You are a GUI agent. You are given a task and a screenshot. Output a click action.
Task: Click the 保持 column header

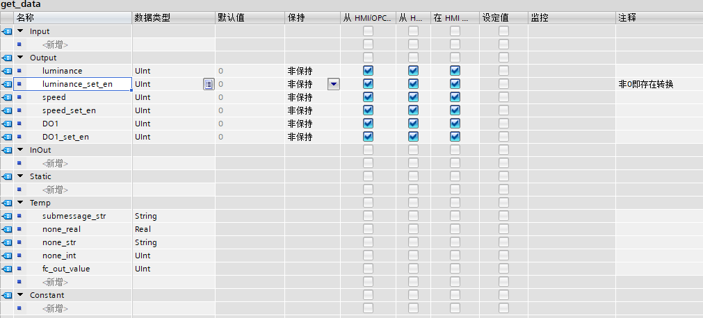(x=312, y=18)
